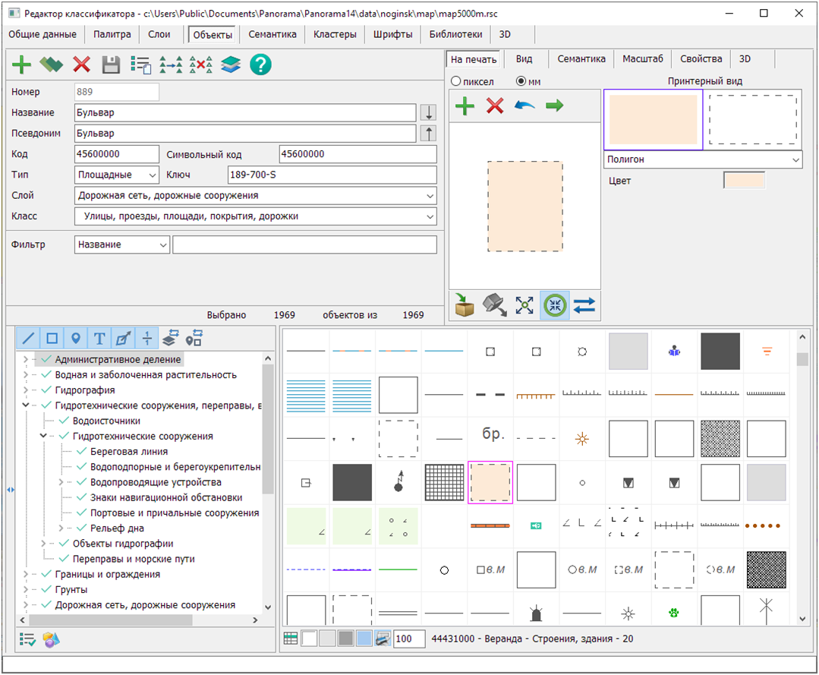Click the down arrow next to 'Название'
Viewport: 819px width, 675px height.
point(427,112)
